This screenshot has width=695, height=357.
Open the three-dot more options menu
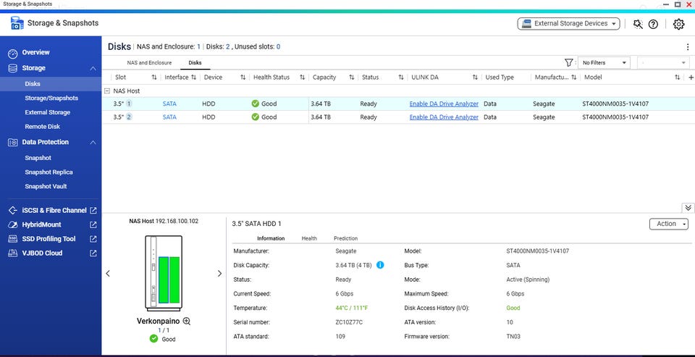(688, 47)
